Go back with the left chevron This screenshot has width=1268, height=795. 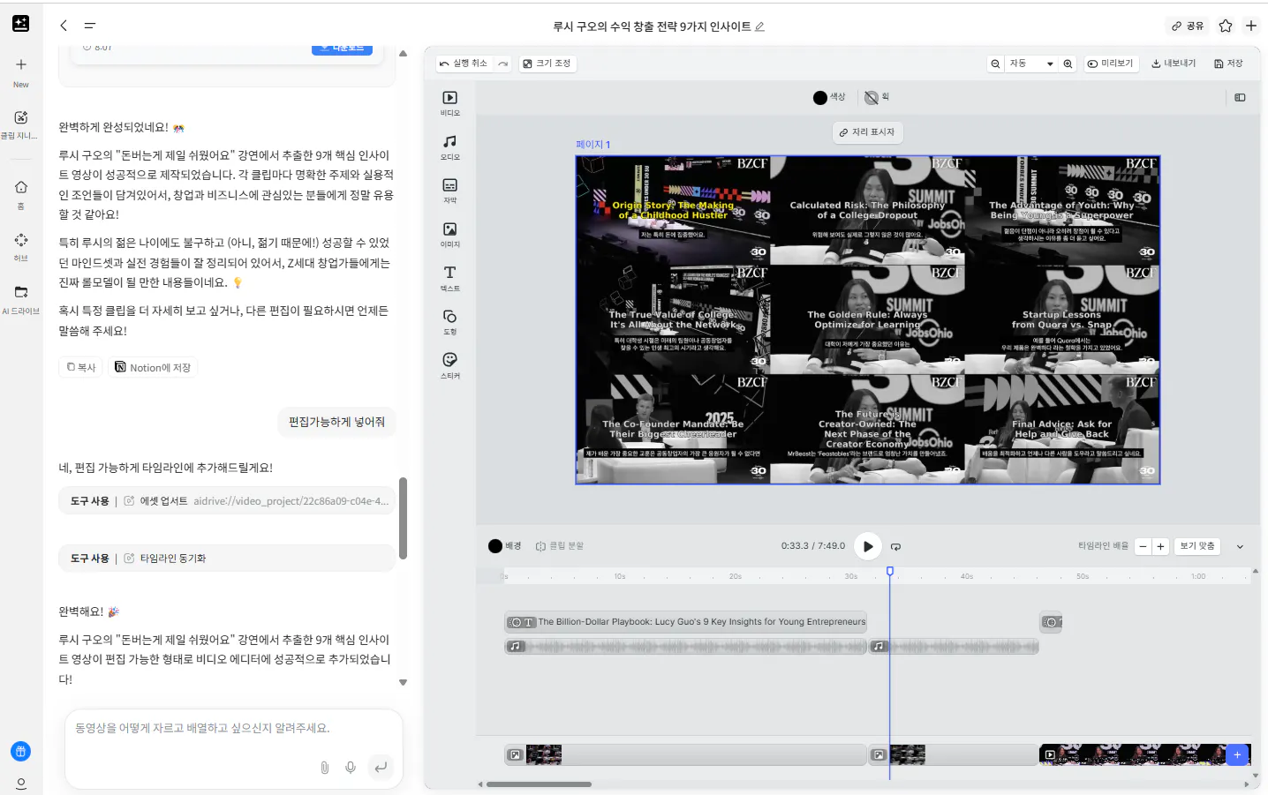[x=64, y=26]
